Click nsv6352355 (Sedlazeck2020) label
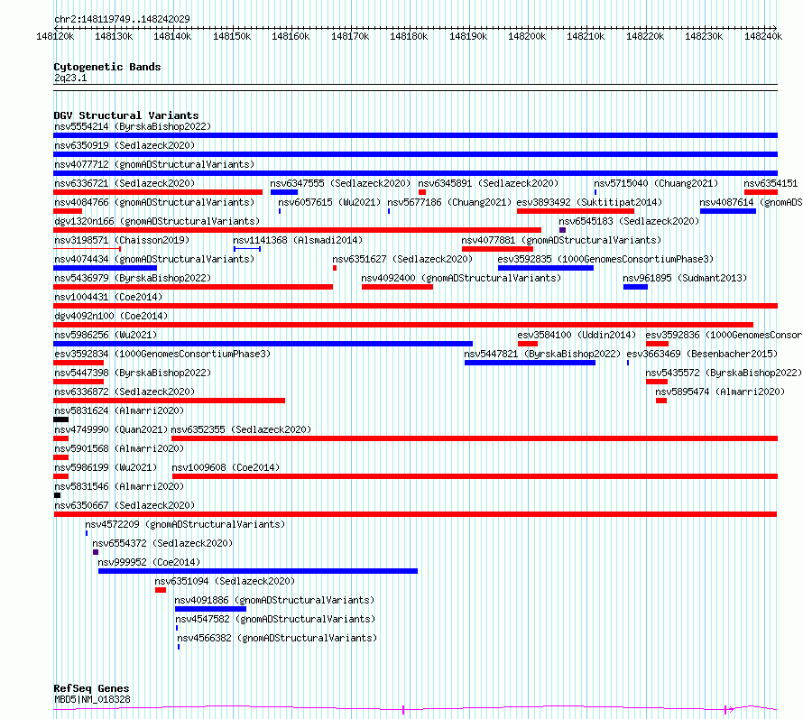 [x=241, y=429]
